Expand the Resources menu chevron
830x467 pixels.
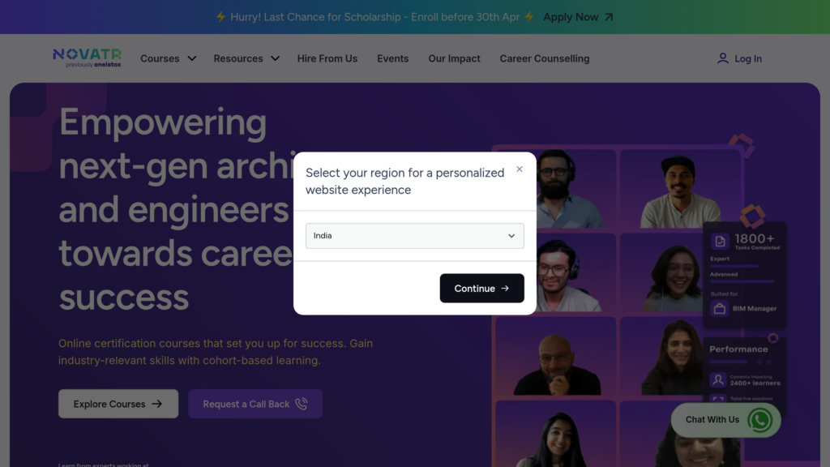[275, 58]
